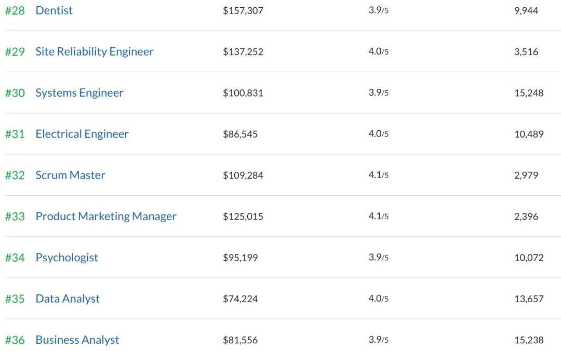Screen dimensions: 561x351
Task: Open the Dentist job link
Action: tap(54, 10)
